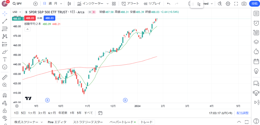This screenshot has width=260, height=125.
Task: Take a chart snapshot with camera icon
Action: point(244,4)
